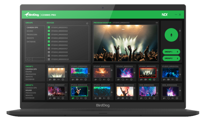Check STUDIO_BIRDDOG7 in Devices list

coord(49,49)
